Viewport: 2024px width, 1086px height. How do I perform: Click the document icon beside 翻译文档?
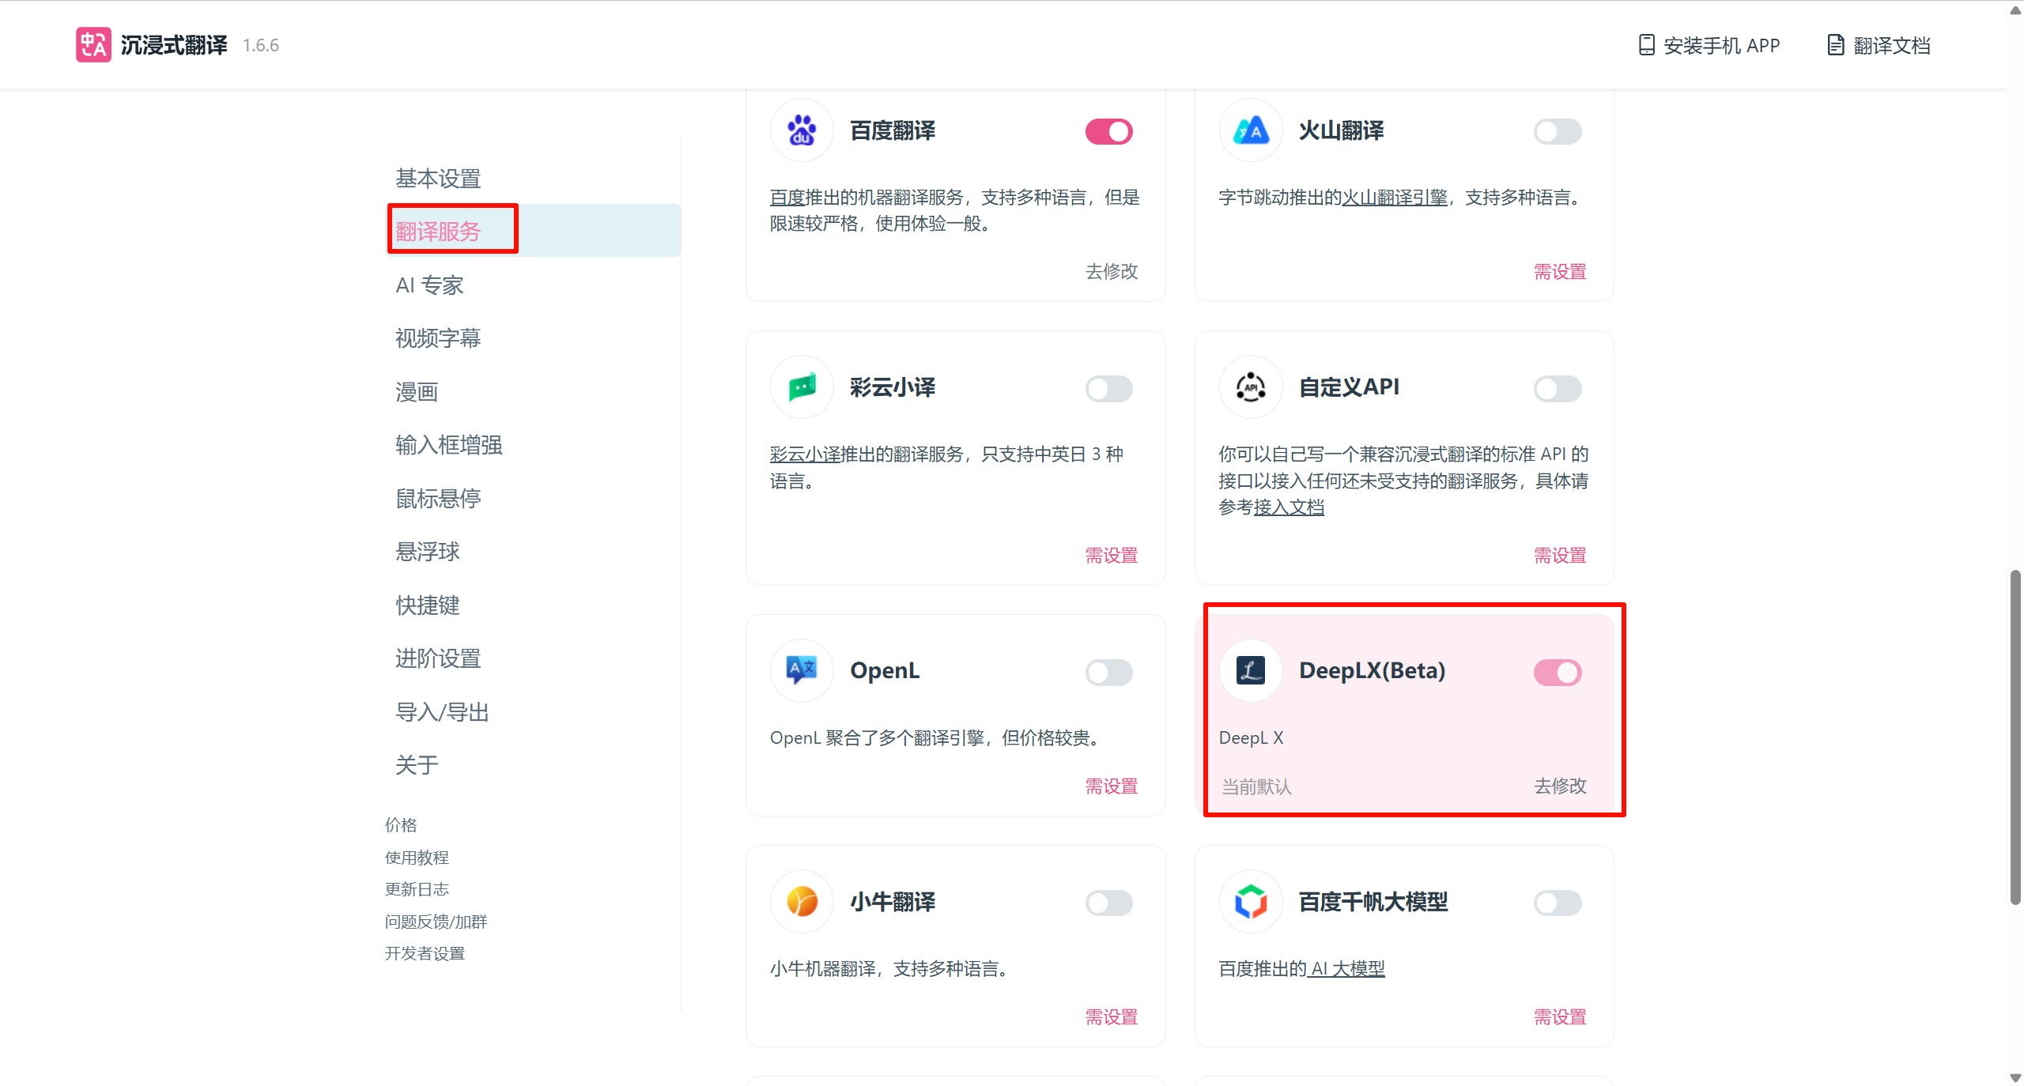point(1836,45)
